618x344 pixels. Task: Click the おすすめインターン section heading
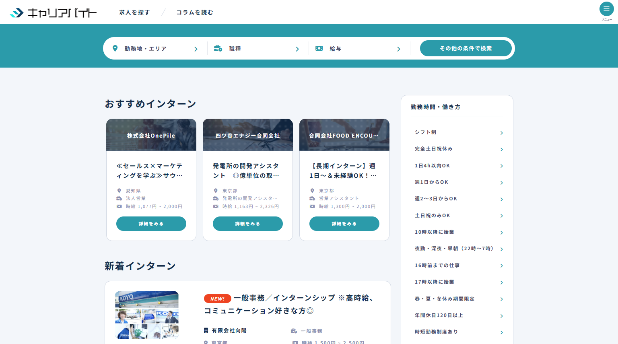(x=150, y=104)
